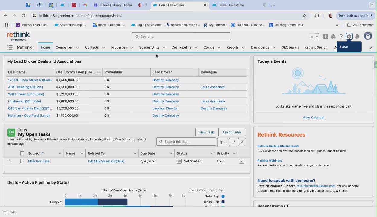This screenshot has width=377, height=217.
Task: Open list view controls gear dropdown
Action: tap(223, 142)
